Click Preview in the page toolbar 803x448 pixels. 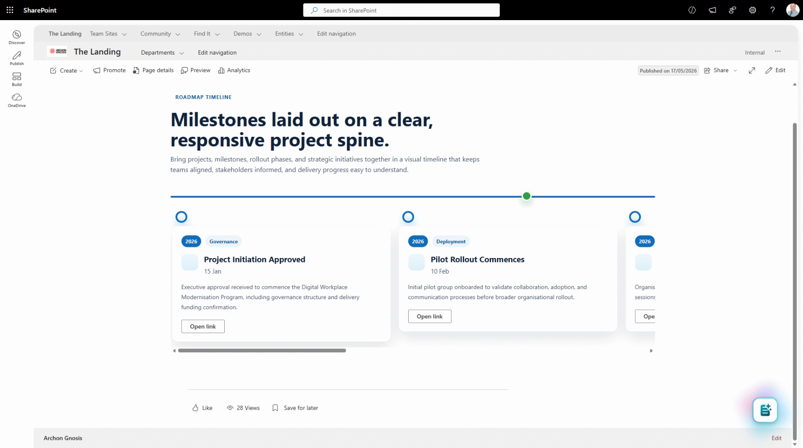coord(196,70)
